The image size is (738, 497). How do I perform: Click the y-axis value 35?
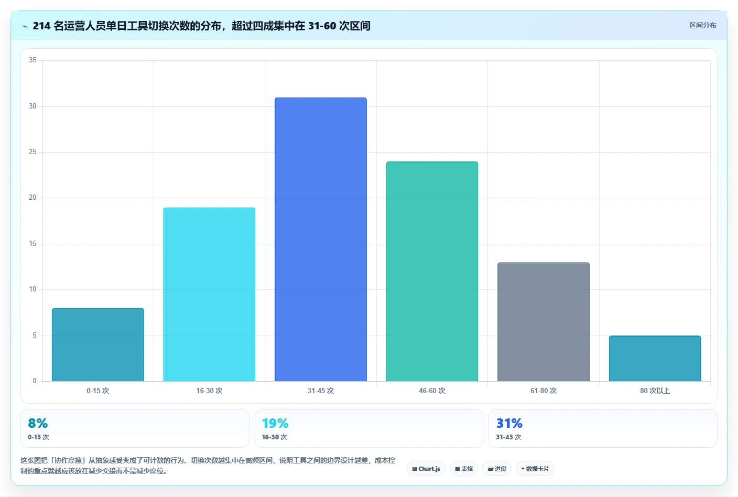[32, 60]
